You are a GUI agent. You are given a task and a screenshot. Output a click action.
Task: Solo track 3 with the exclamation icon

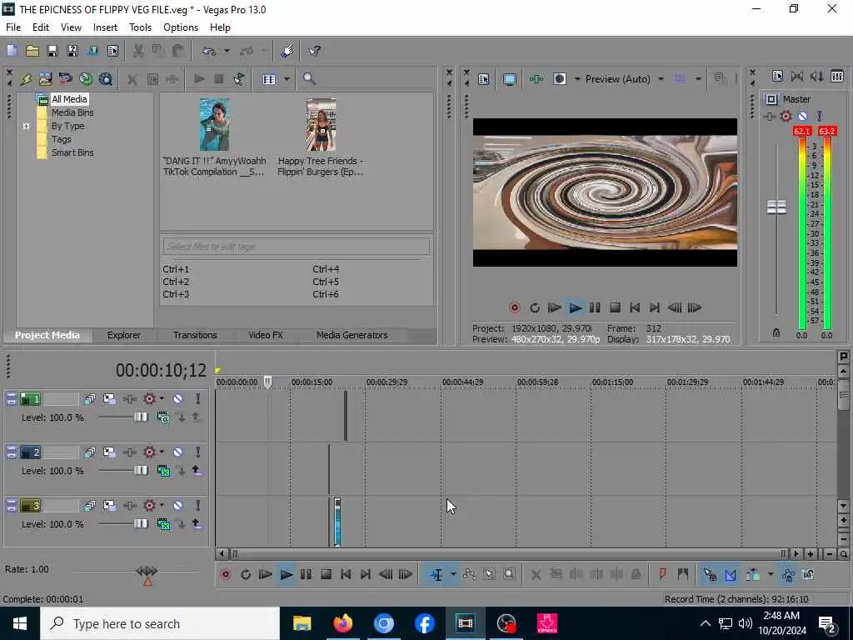coord(198,506)
